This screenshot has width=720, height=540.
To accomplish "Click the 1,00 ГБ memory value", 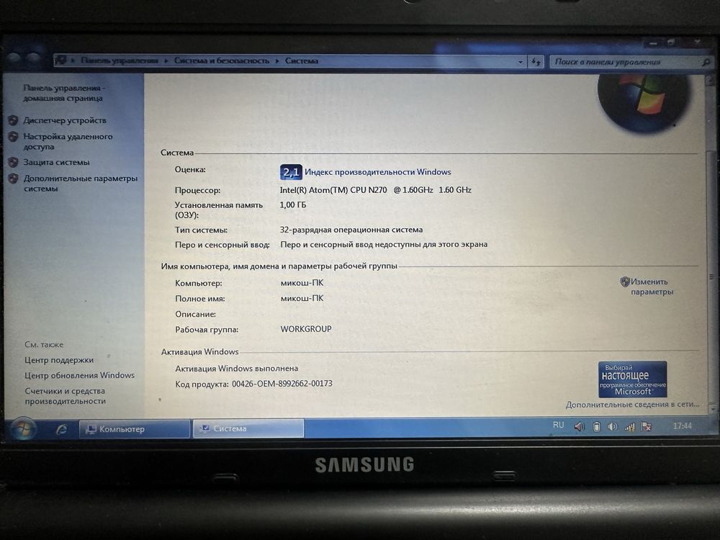I will [292, 204].
